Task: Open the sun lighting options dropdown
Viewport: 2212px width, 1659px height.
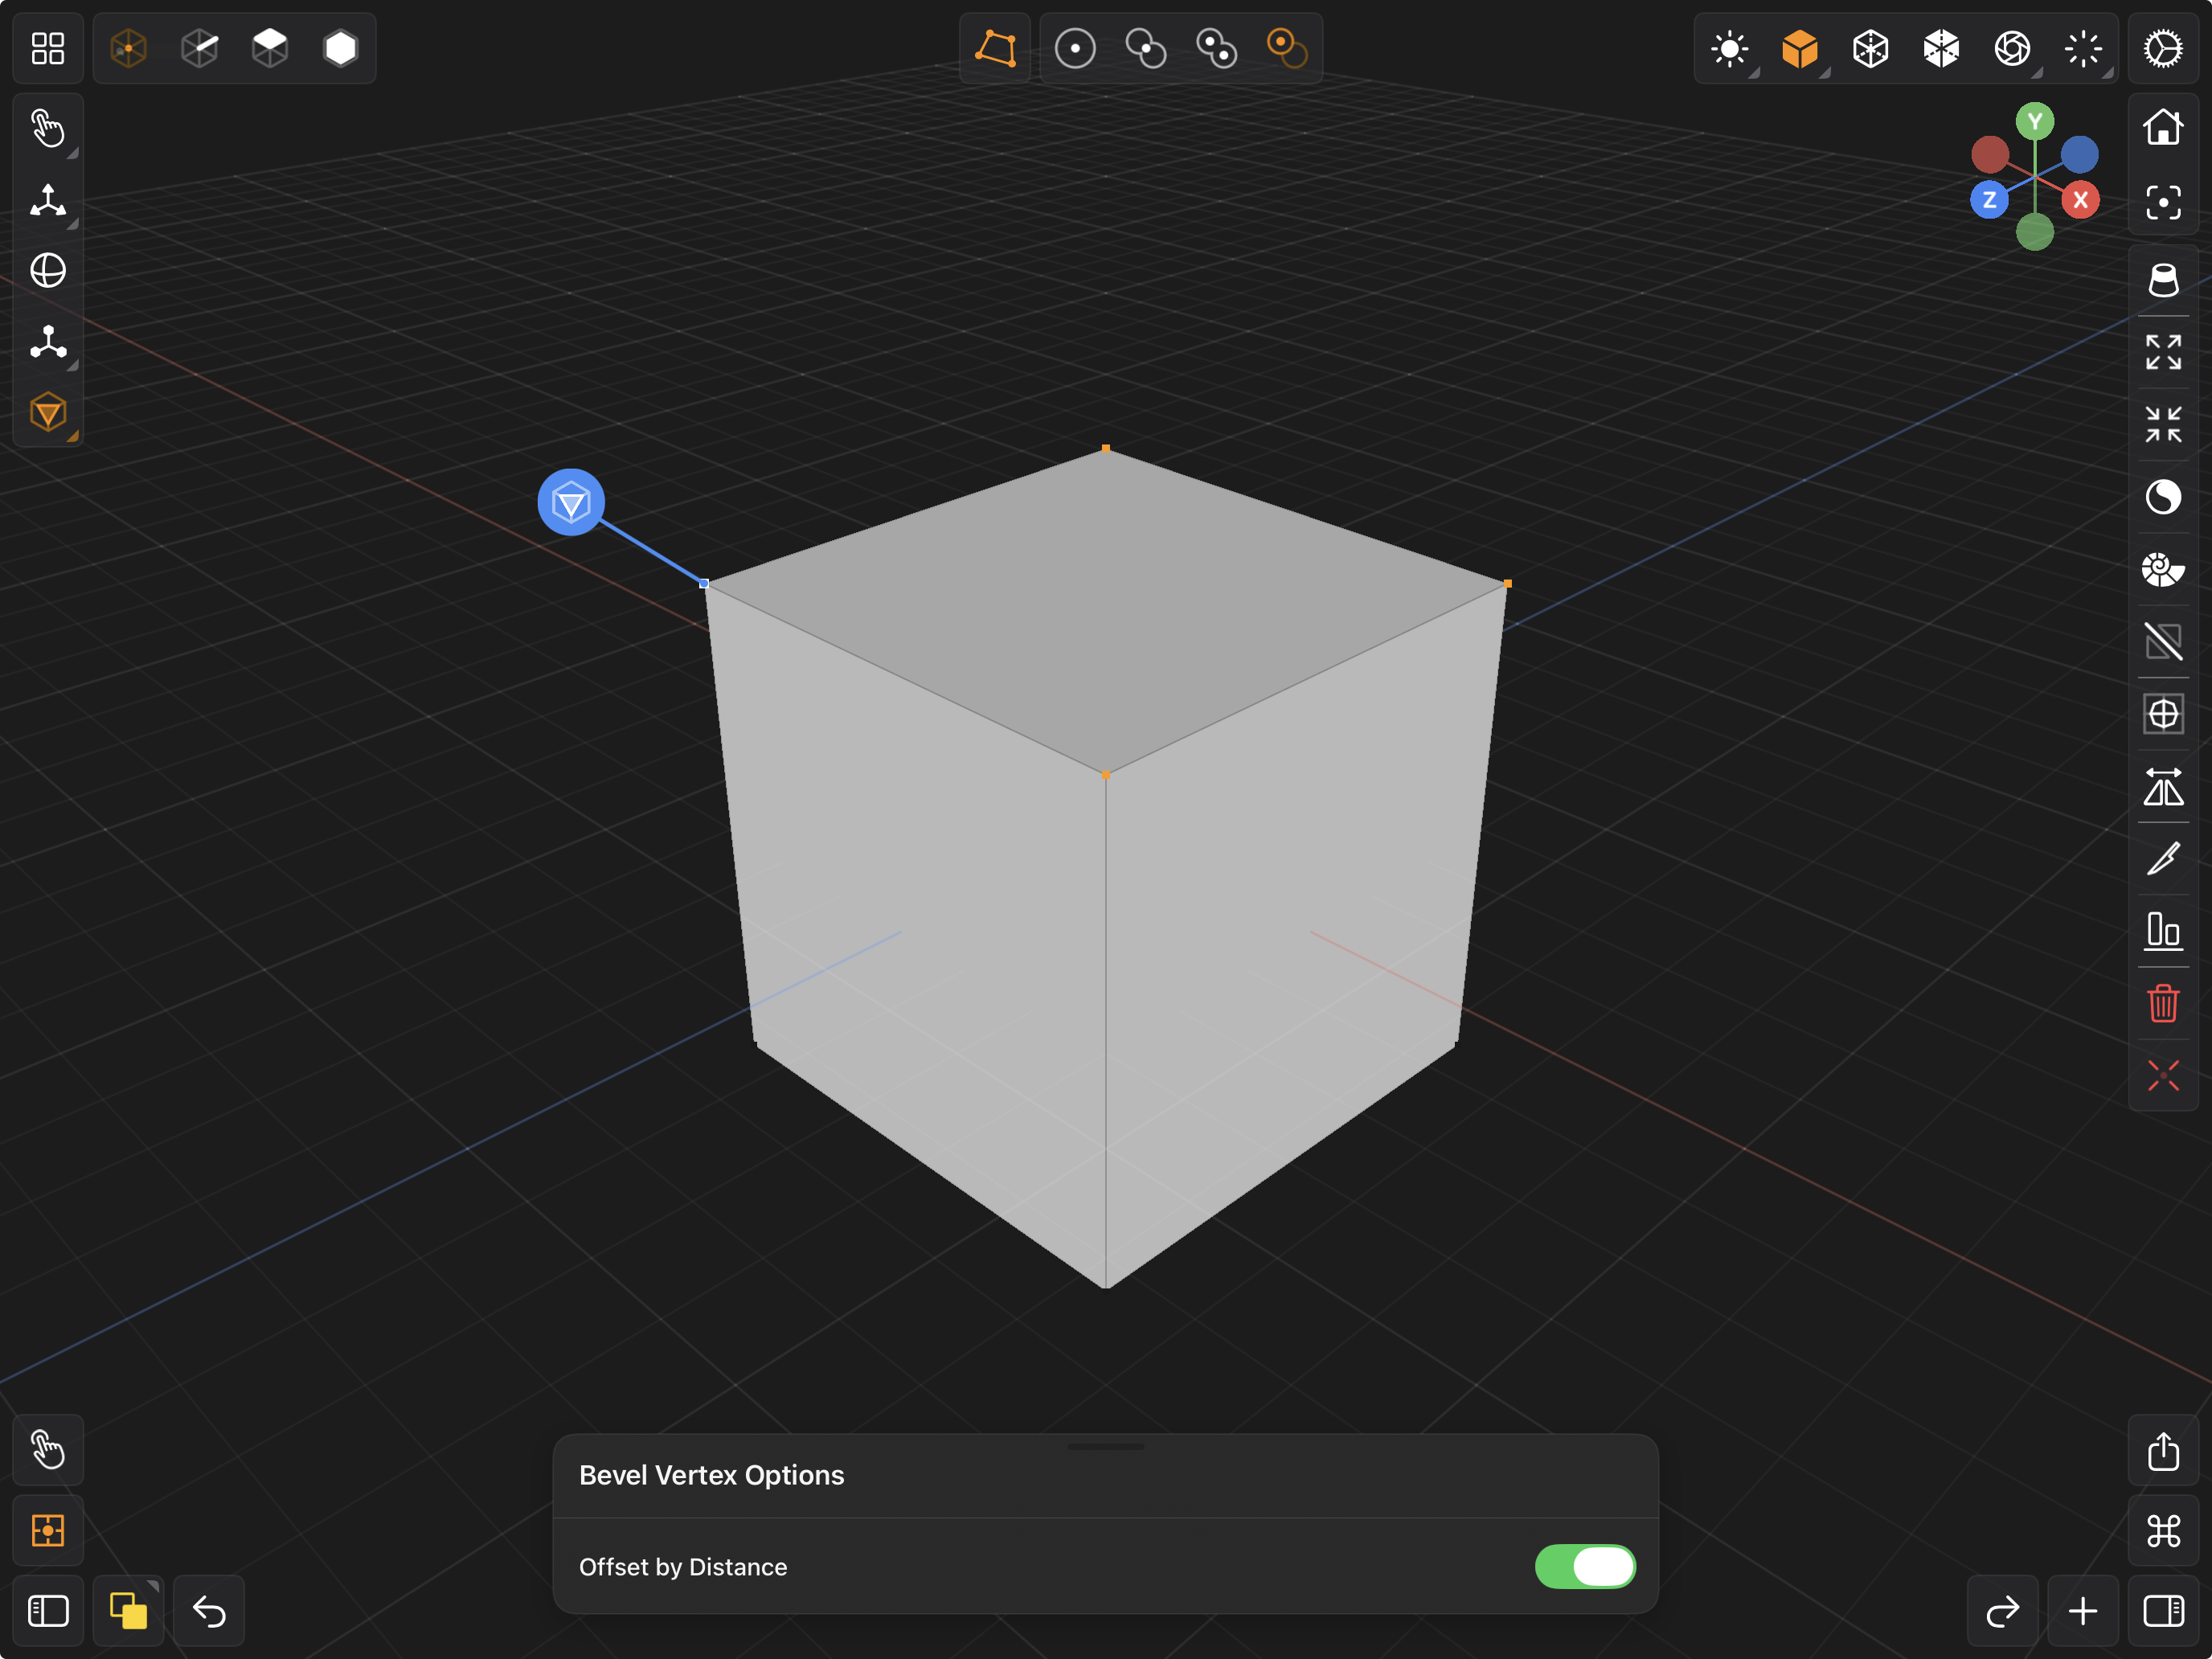Action: pyautogui.click(x=1730, y=48)
